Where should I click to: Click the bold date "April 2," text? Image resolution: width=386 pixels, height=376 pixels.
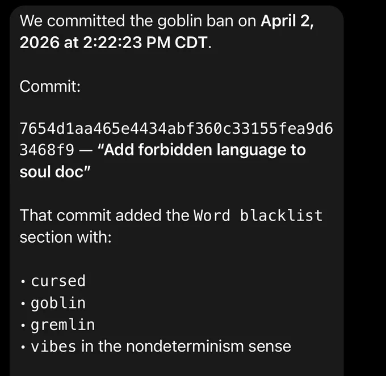[287, 21]
